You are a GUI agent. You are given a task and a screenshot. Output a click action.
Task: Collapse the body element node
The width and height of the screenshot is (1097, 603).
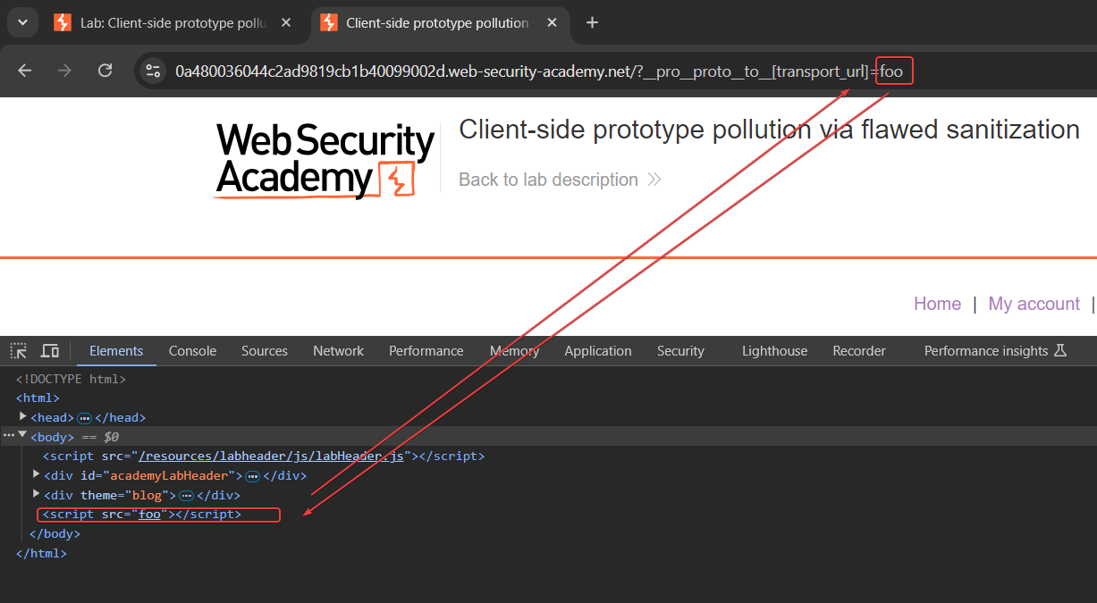pyautogui.click(x=22, y=436)
